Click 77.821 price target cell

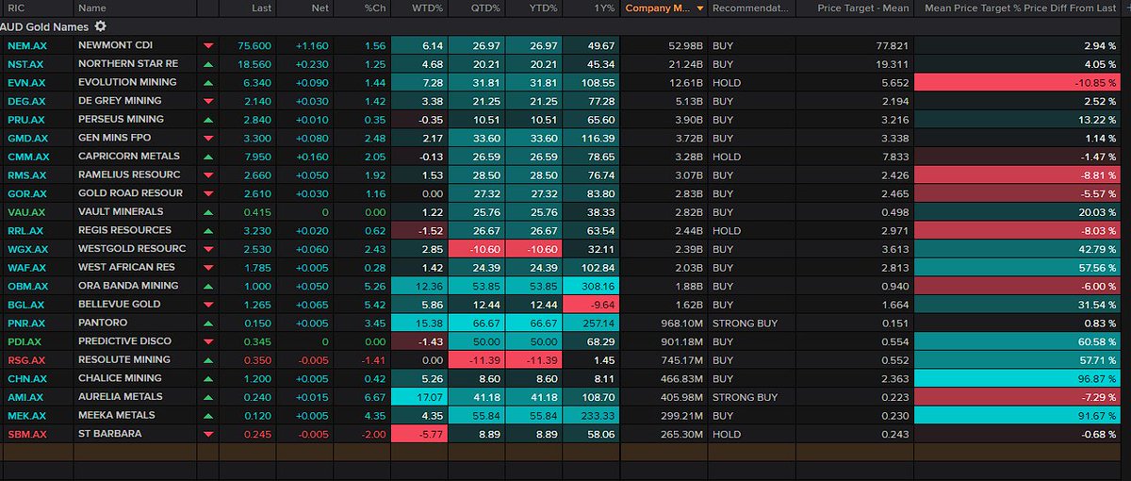pos(853,45)
